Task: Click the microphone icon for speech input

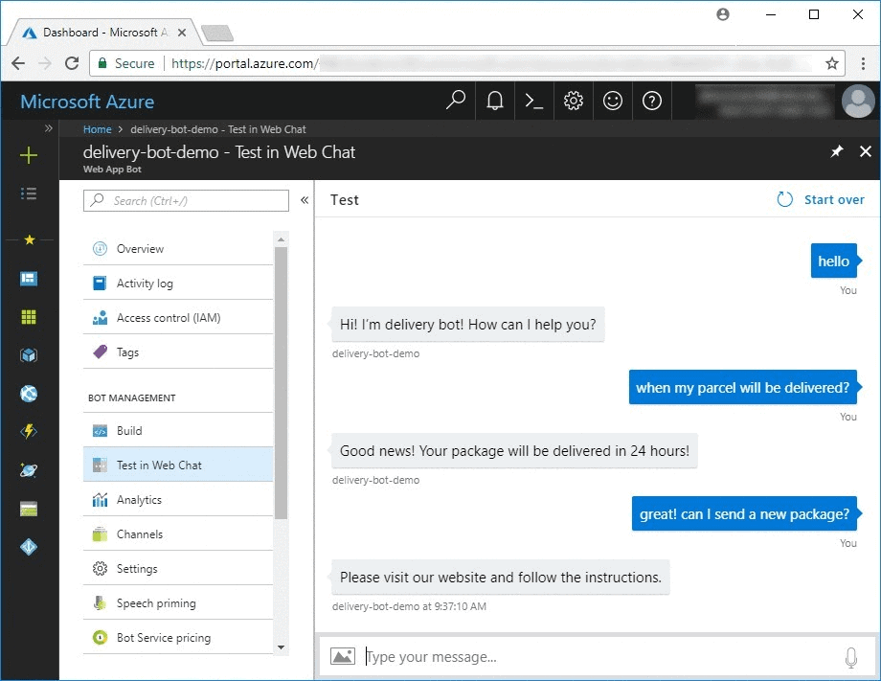Action: click(x=850, y=657)
